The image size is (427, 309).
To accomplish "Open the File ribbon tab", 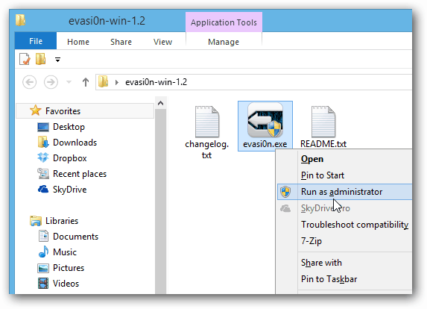I will (x=36, y=41).
